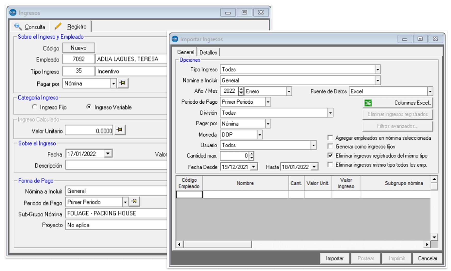Click the grid scroll left arrow

pyautogui.click(x=179, y=244)
